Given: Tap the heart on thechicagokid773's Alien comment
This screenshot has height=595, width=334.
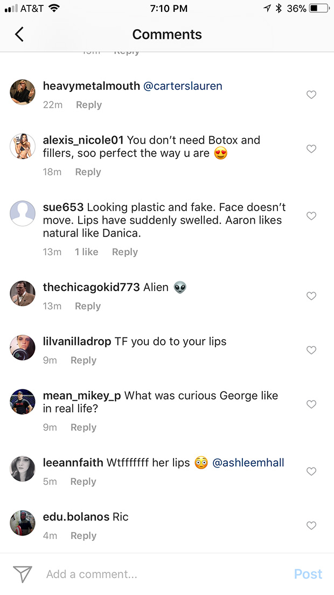Looking at the screenshot, I should click(x=311, y=296).
